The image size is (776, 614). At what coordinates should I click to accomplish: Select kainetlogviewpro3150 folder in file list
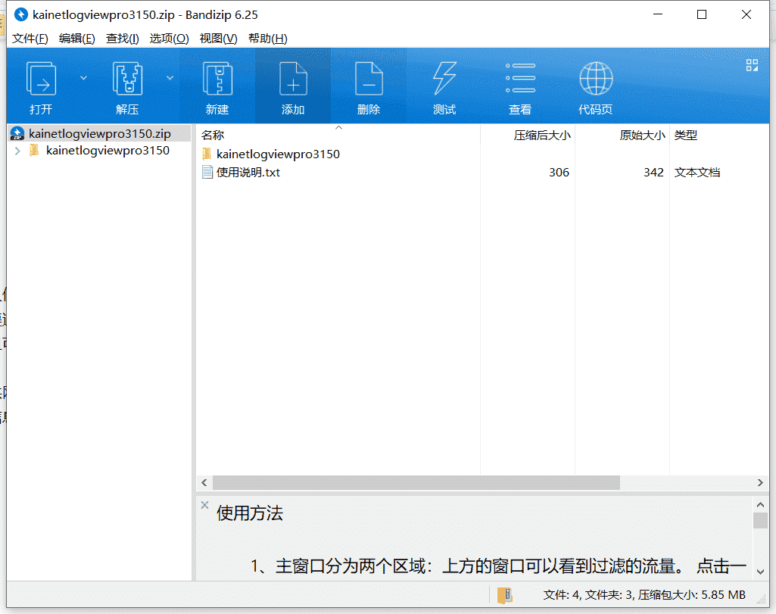click(x=278, y=154)
